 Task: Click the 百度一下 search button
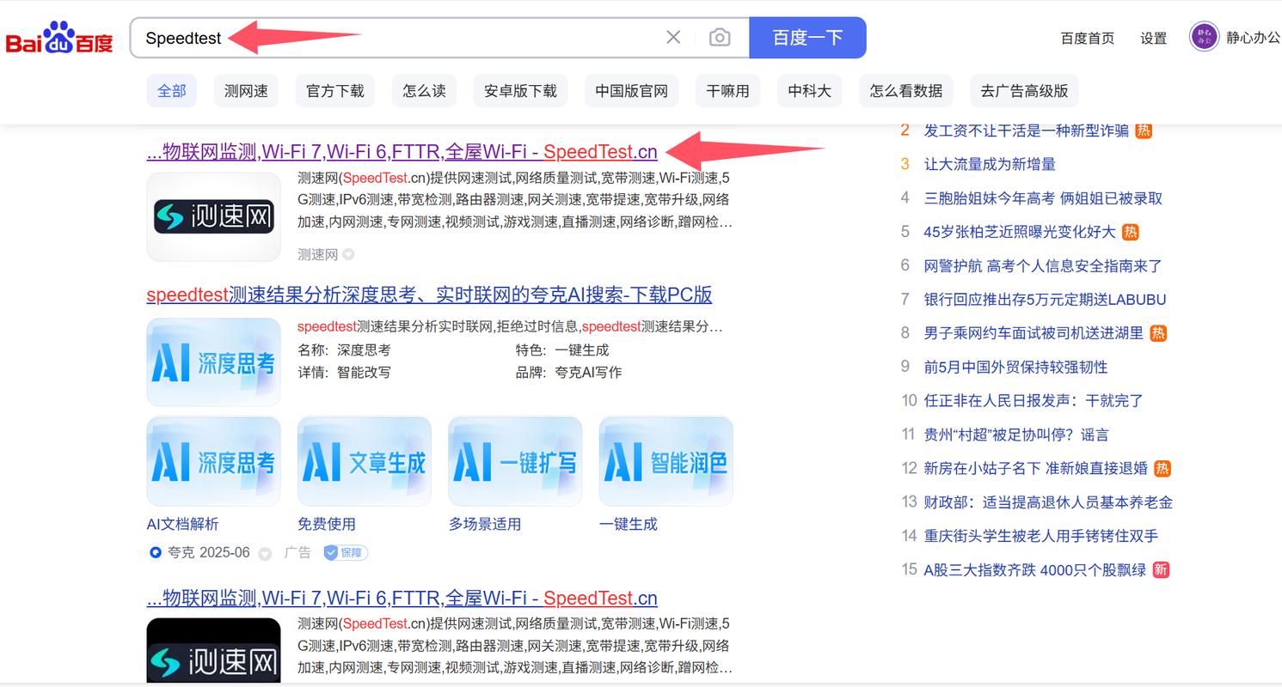tap(807, 38)
